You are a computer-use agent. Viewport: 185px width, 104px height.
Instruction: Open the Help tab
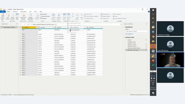[x=41, y=12]
